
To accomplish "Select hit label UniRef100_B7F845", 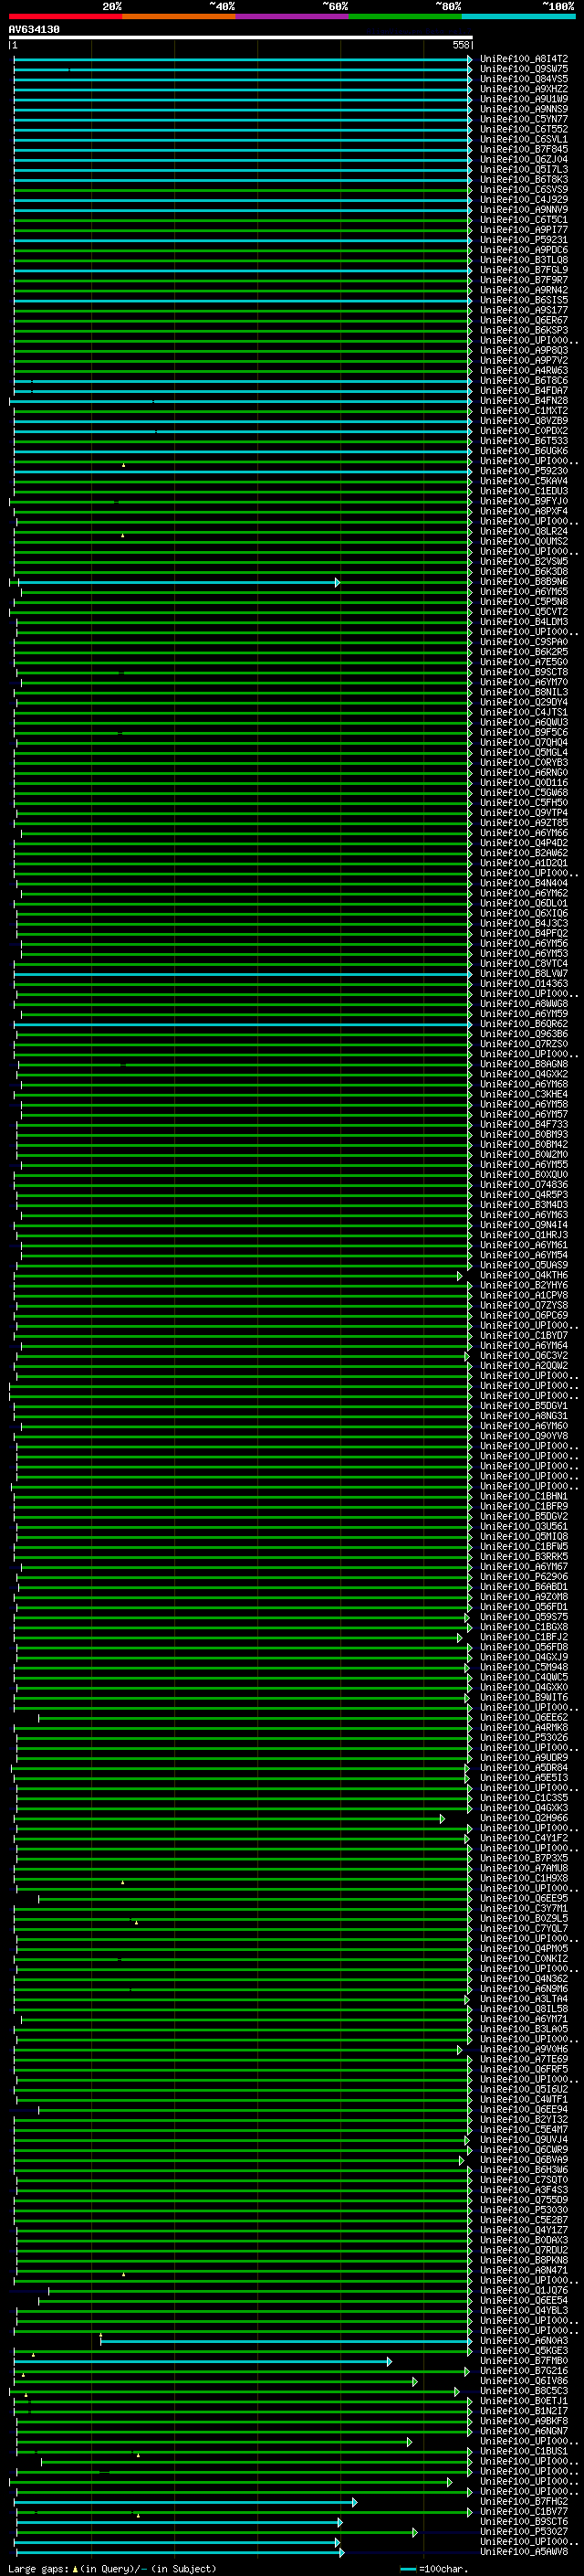I will (x=523, y=149).
